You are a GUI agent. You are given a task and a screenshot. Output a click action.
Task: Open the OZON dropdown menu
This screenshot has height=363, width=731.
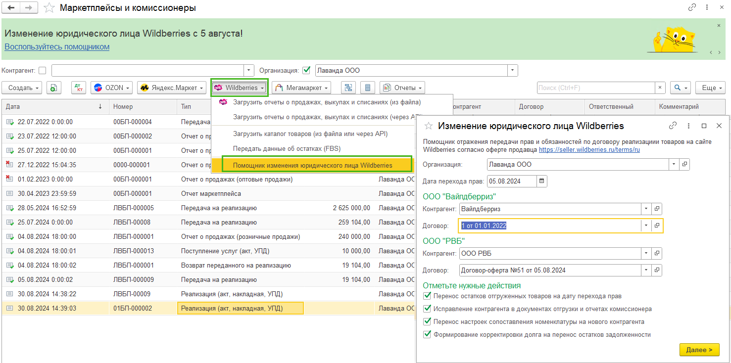(111, 88)
